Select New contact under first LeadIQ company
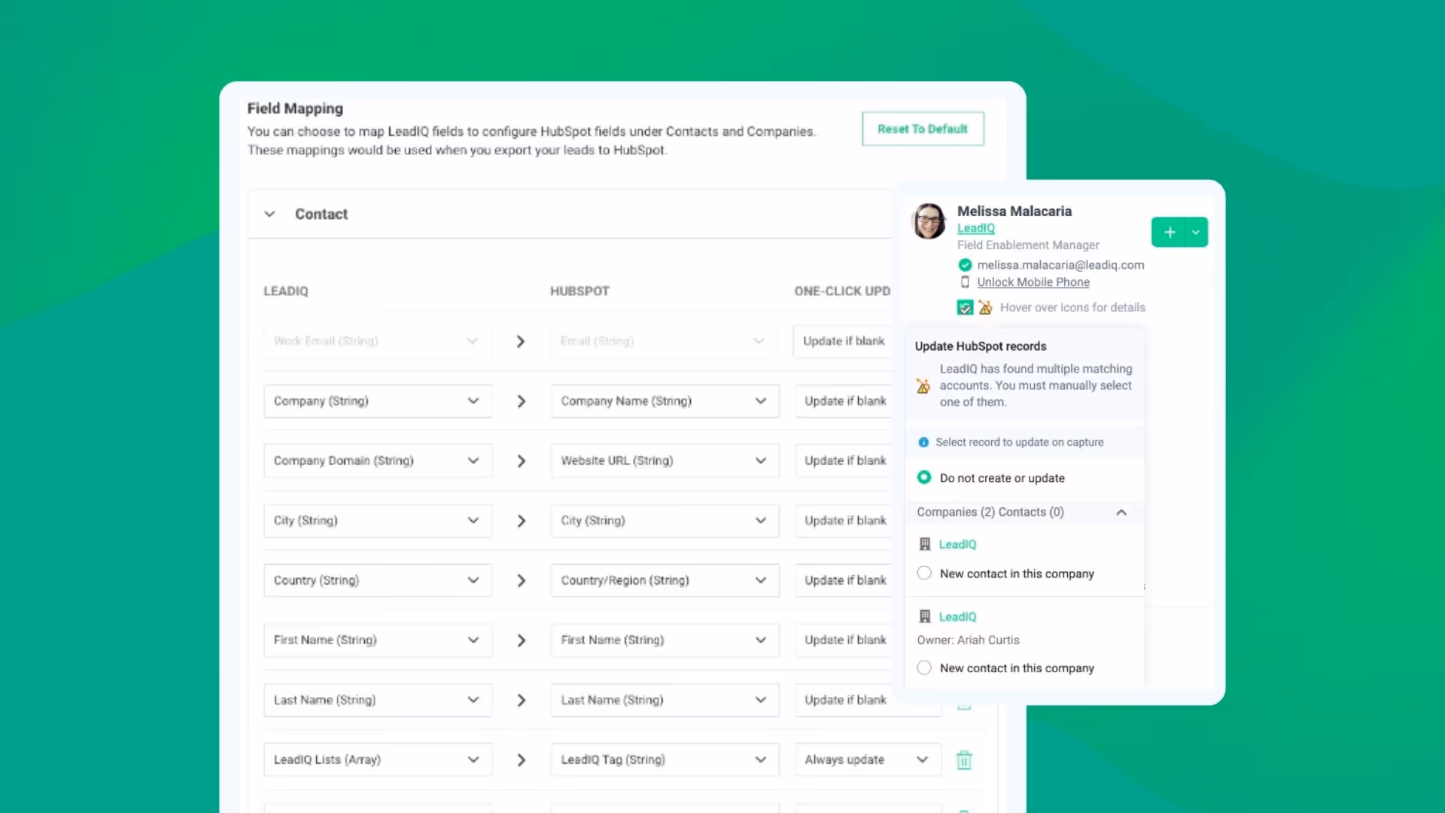1445x813 pixels. point(924,574)
